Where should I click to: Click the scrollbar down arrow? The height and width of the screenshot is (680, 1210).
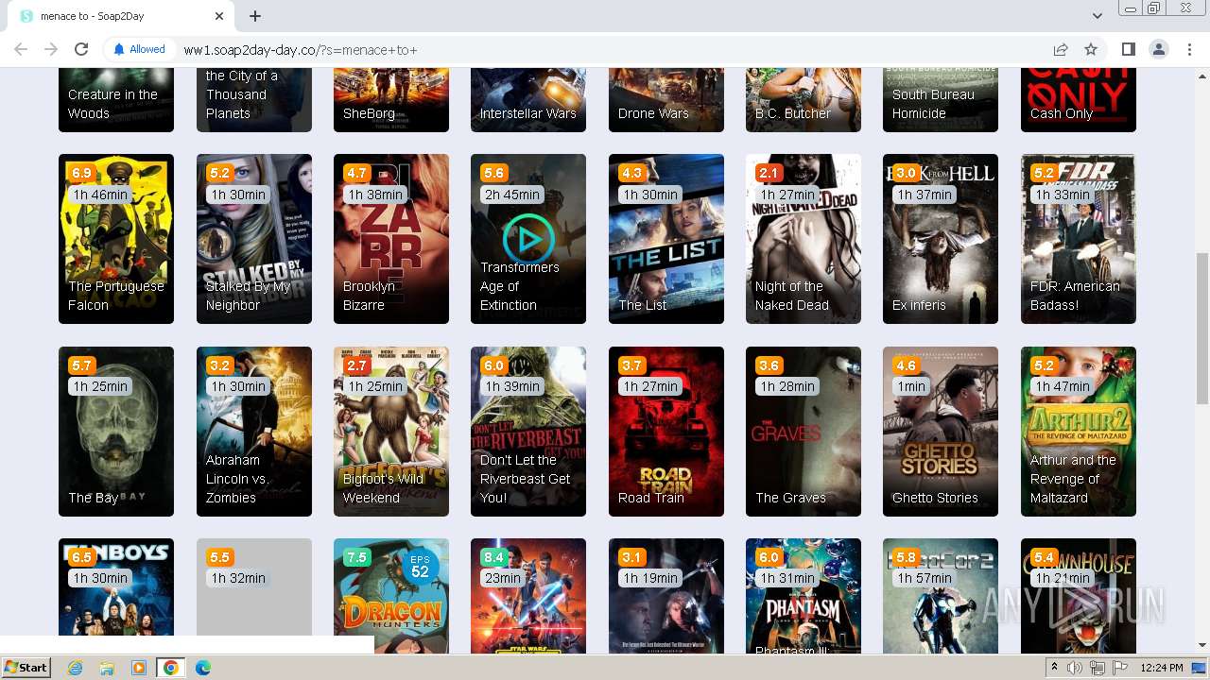pos(1201,646)
